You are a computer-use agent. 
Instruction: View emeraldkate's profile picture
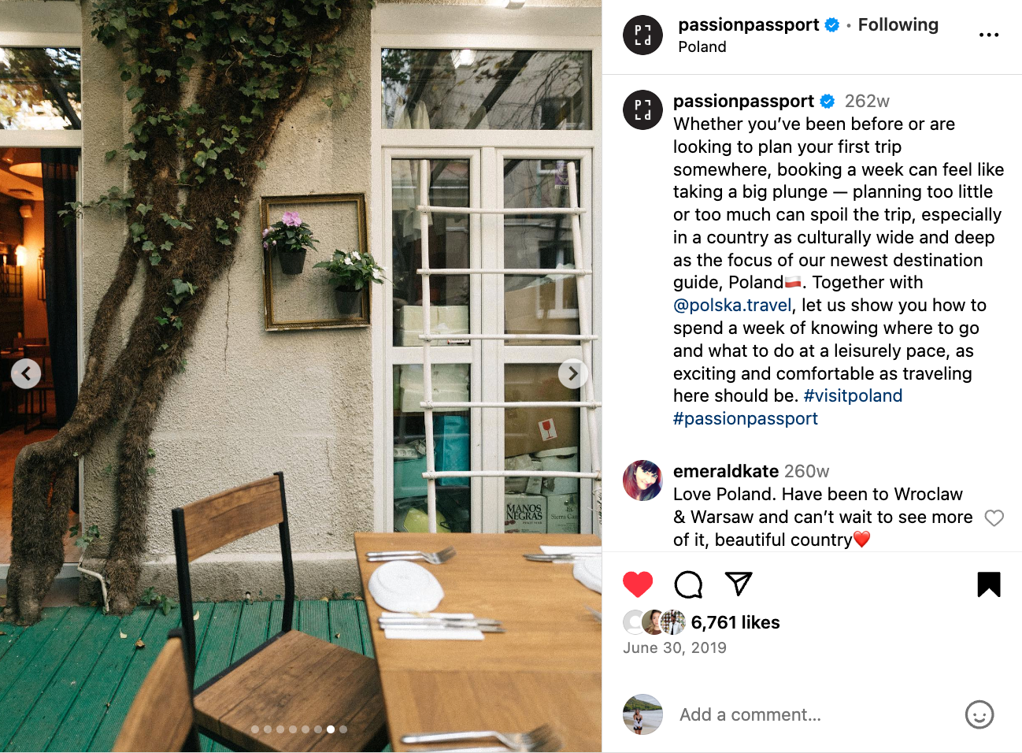(642, 480)
